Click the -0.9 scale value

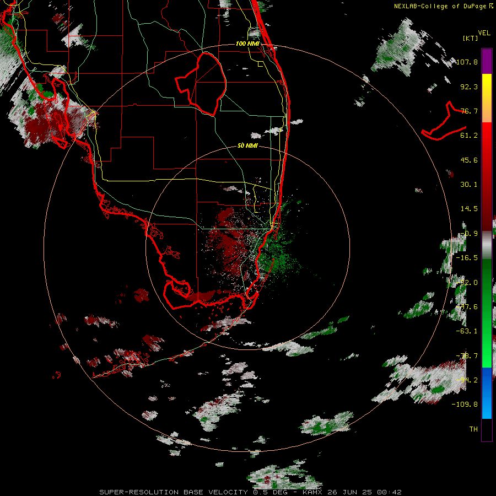click(469, 234)
